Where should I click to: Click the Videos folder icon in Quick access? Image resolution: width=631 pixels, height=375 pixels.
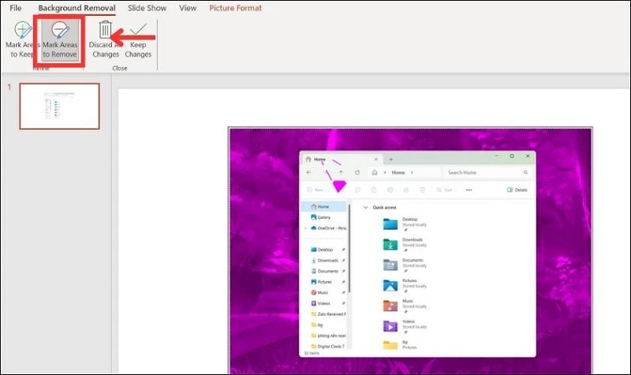(x=390, y=325)
